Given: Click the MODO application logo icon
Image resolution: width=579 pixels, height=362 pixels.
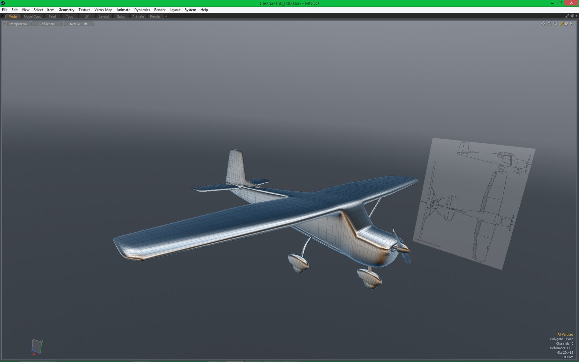Looking at the screenshot, I should [3, 3].
